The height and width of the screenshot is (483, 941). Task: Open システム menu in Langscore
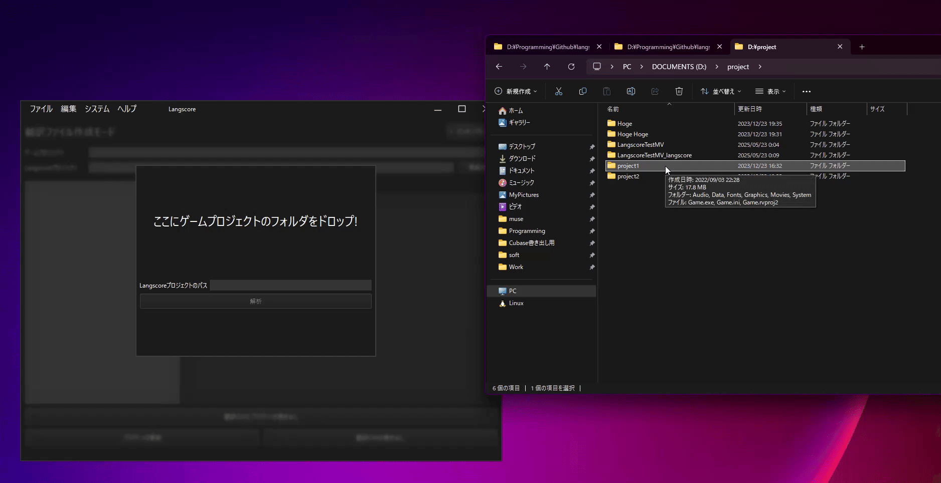point(97,109)
